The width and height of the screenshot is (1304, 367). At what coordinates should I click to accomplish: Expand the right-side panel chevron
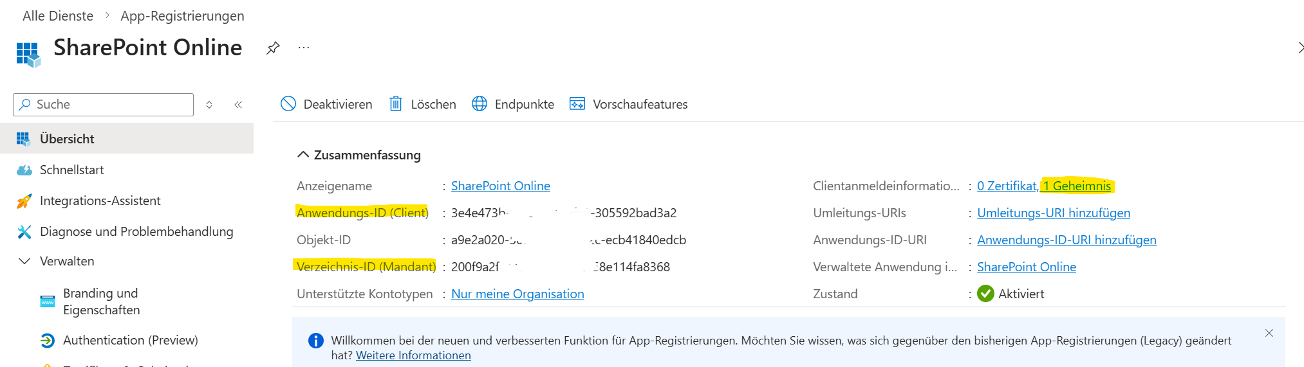[x=1299, y=48]
